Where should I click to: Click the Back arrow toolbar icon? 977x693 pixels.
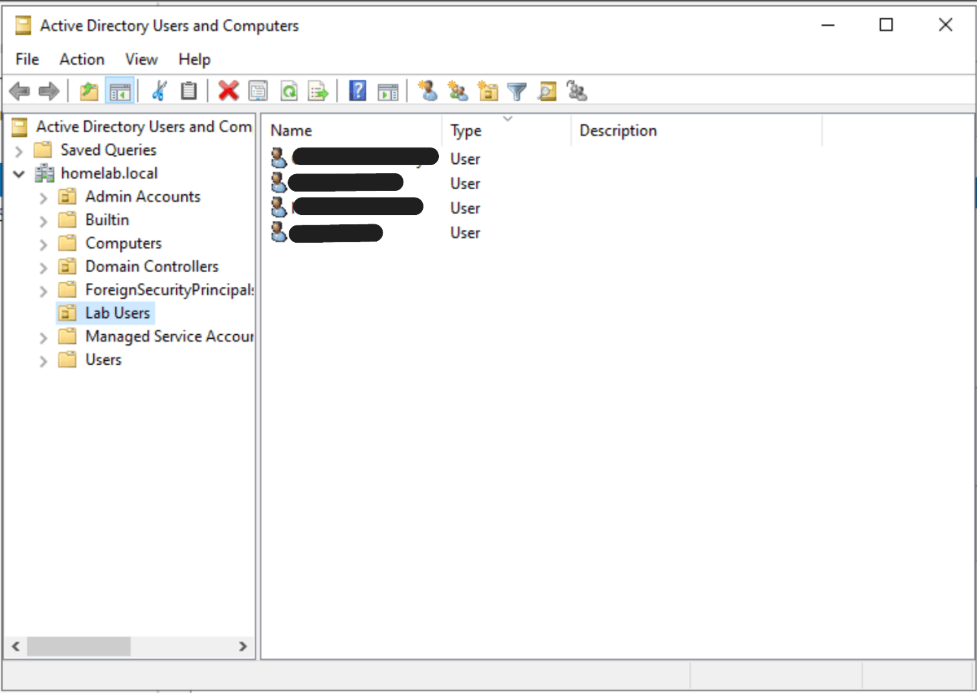click(19, 91)
